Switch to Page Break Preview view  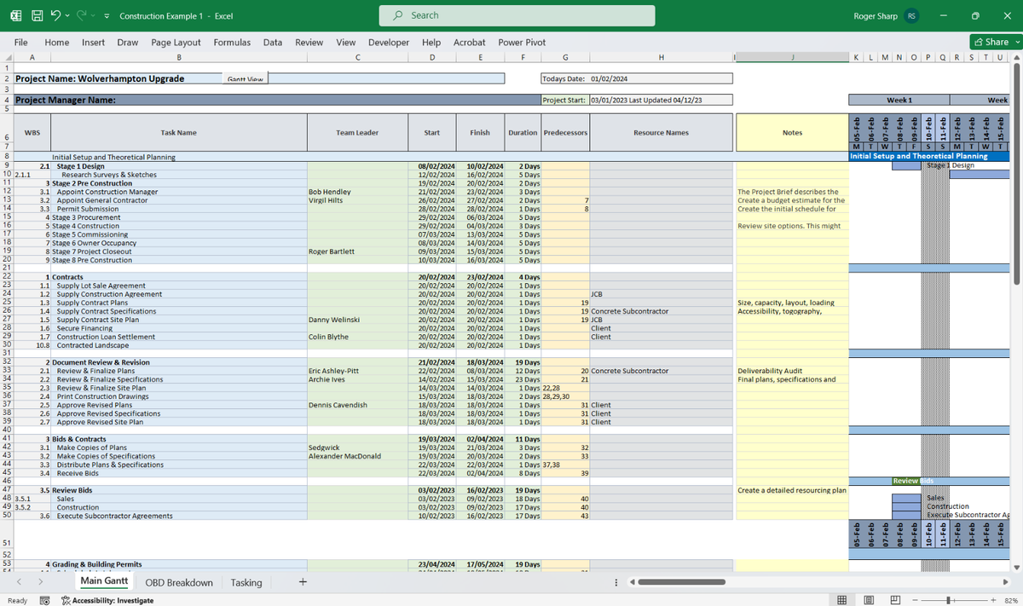894,598
